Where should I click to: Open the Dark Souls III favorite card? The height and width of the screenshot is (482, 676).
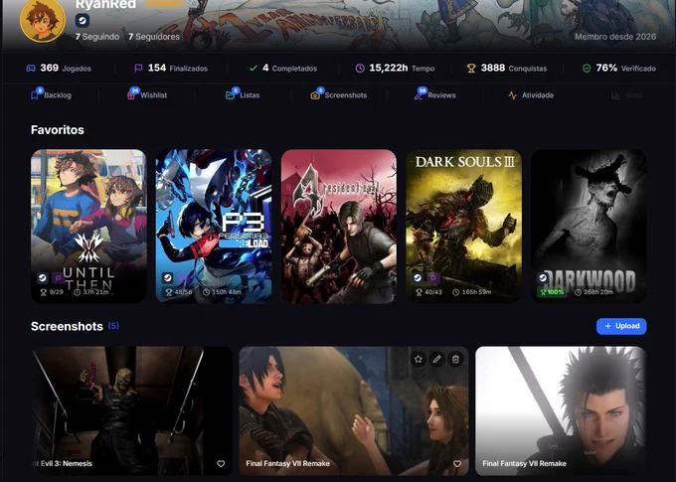[464, 227]
